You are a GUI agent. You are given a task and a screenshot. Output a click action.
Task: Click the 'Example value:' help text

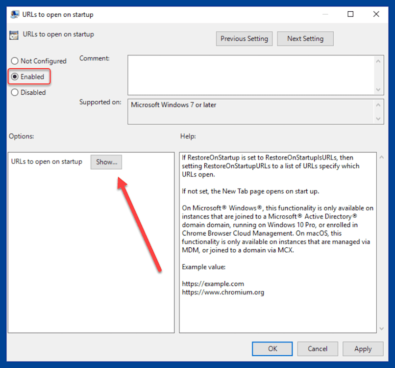click(203, 267)
